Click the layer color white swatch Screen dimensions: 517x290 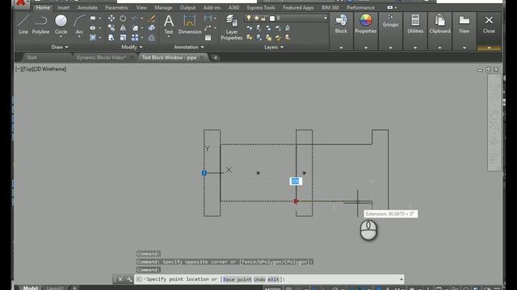click(x=272, y=18)
